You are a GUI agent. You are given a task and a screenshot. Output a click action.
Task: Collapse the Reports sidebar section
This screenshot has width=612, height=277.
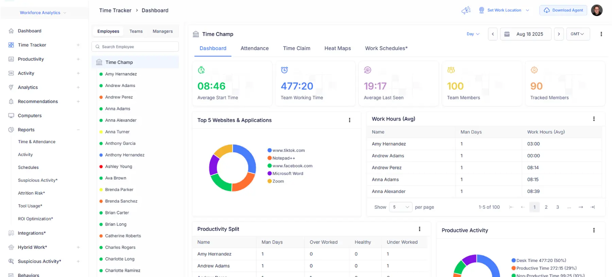(78, 130)
